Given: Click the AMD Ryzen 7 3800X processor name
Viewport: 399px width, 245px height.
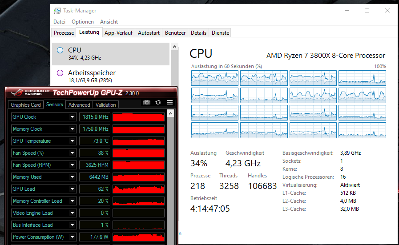Looking at the screenshot, I should tap(326, 56).
